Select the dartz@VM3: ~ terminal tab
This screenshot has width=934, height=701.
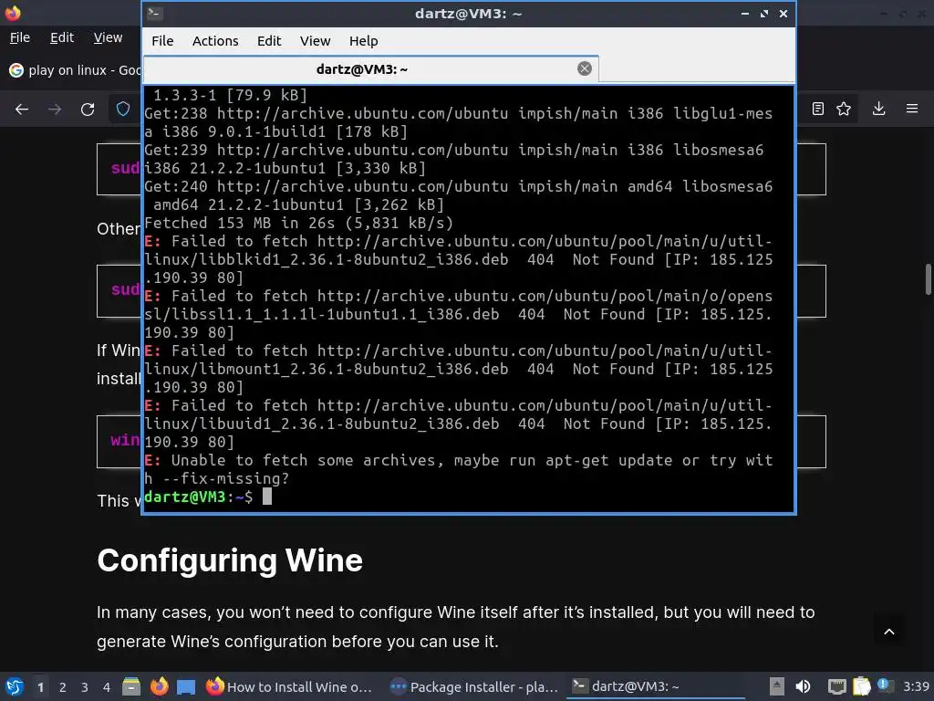370,69
